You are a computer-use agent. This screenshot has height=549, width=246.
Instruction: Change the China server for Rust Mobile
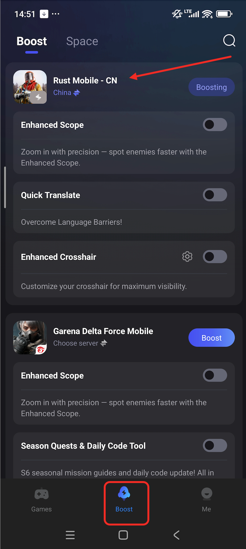pos(66,93)
